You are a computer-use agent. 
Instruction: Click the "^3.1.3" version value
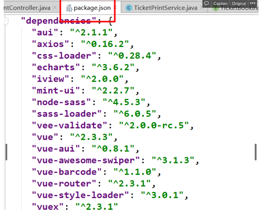[x=173, y=160]
